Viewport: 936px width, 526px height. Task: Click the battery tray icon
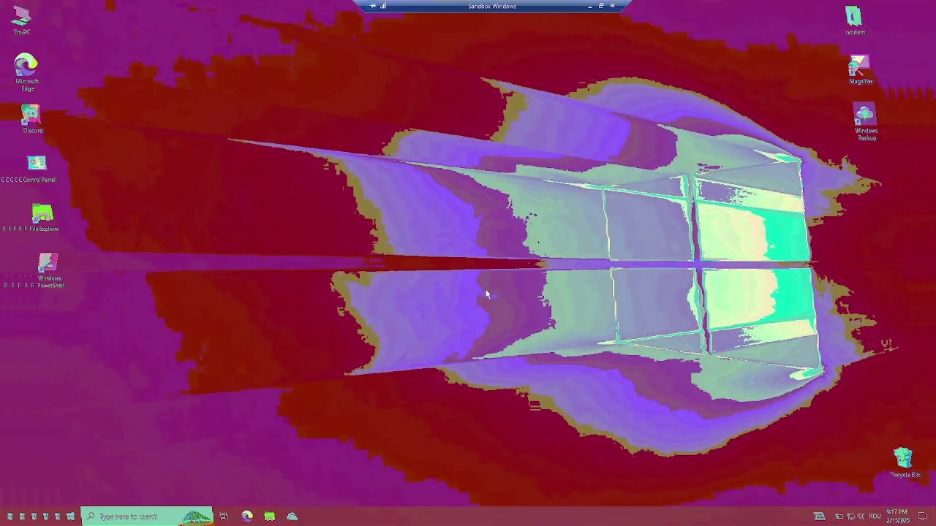tap(839, 517)
